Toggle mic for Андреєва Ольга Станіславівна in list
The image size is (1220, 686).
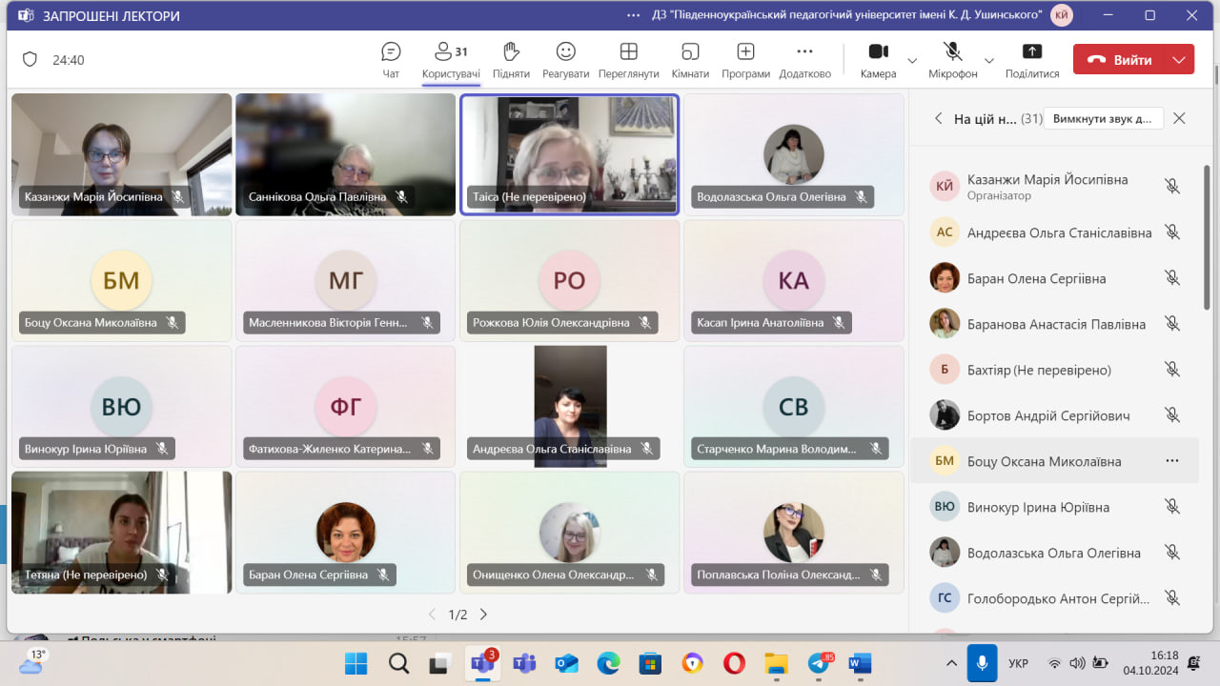click(1172, 232)
